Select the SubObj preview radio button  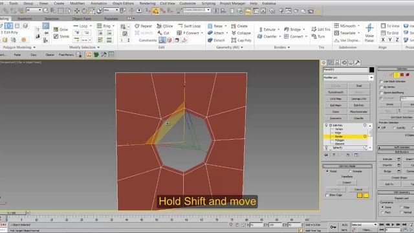point(394,128)
